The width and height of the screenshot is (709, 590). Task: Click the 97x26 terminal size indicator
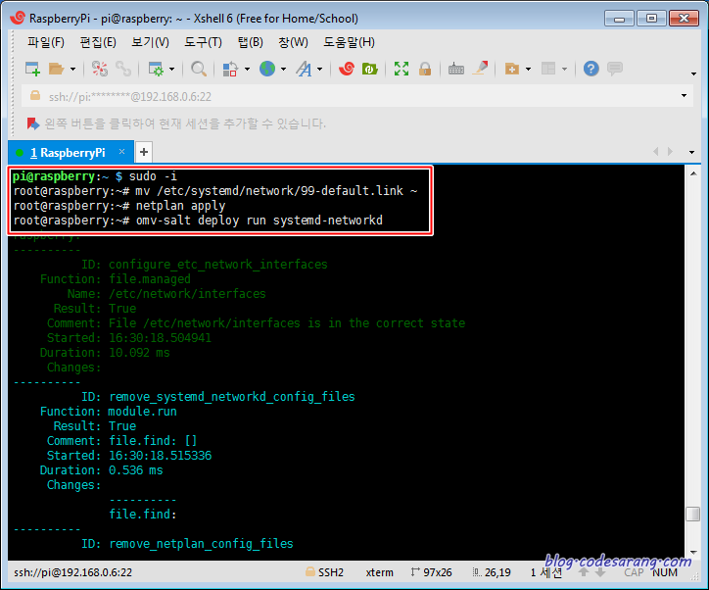(x=432, y=572)
